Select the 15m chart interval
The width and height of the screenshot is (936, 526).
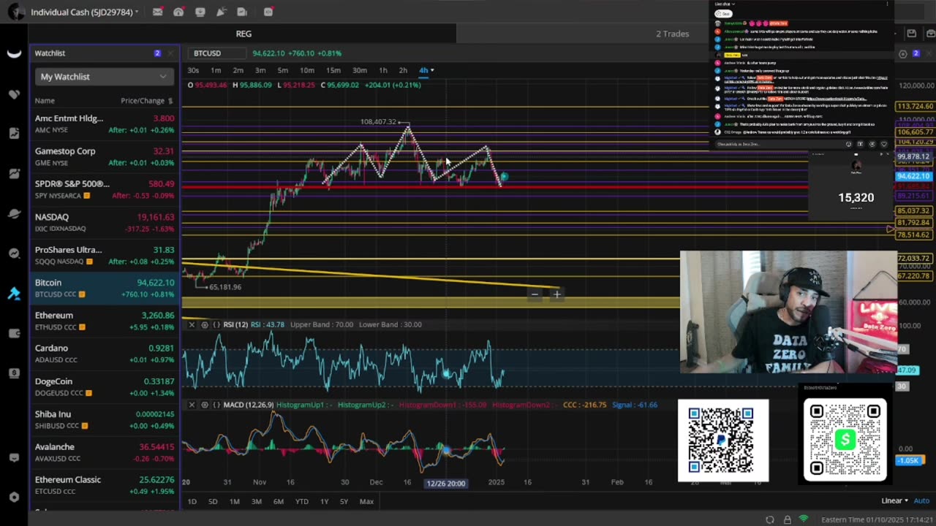point(333,70)
